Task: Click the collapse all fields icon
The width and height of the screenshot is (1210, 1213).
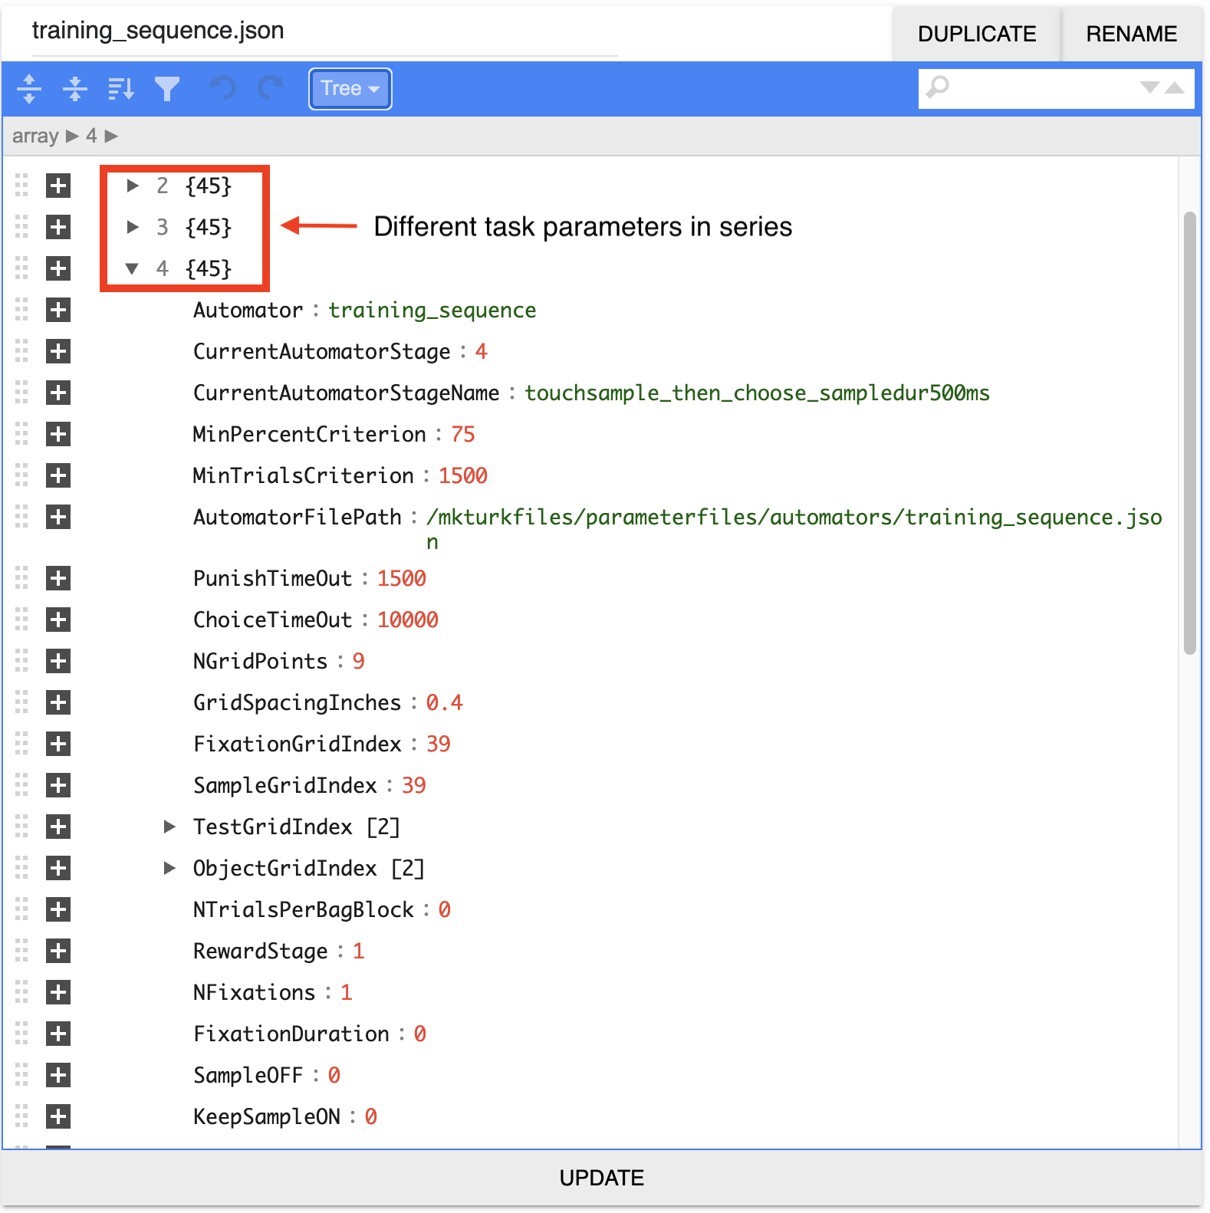Action: pos(74,89)
